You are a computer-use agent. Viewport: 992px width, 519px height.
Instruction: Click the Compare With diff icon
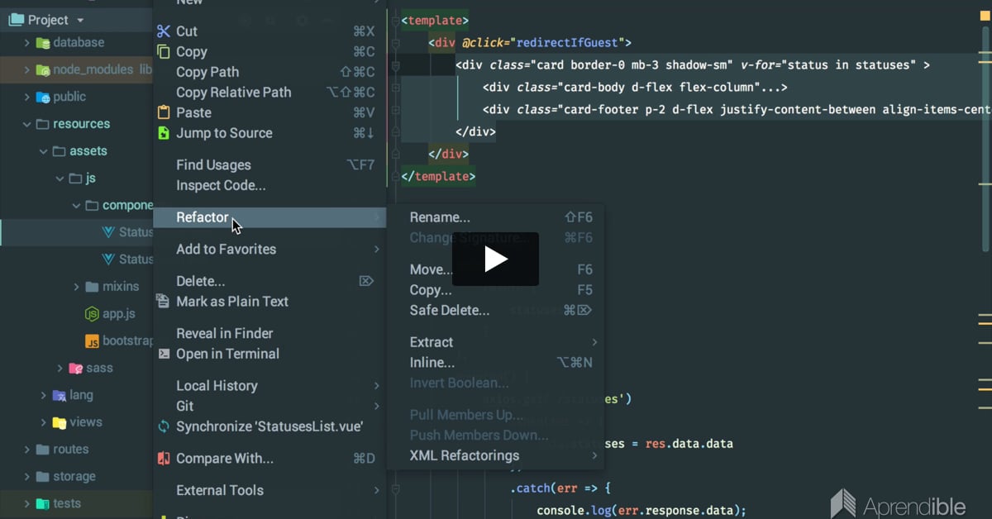tap(163, 459)
